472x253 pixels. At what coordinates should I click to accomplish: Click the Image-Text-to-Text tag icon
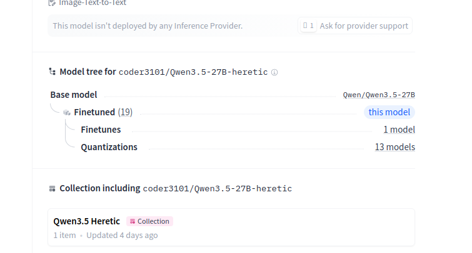point(52,2)
